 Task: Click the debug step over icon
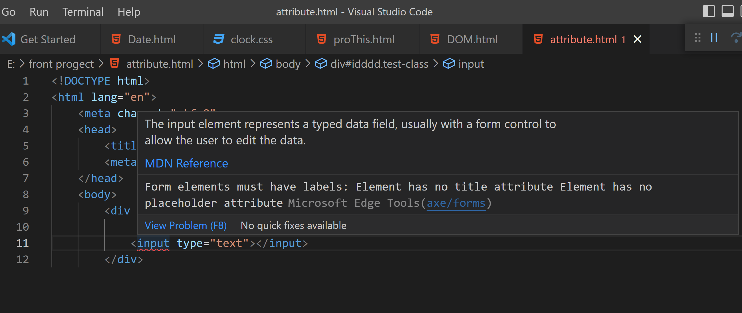pyautogui.click(x=736, y=38)
